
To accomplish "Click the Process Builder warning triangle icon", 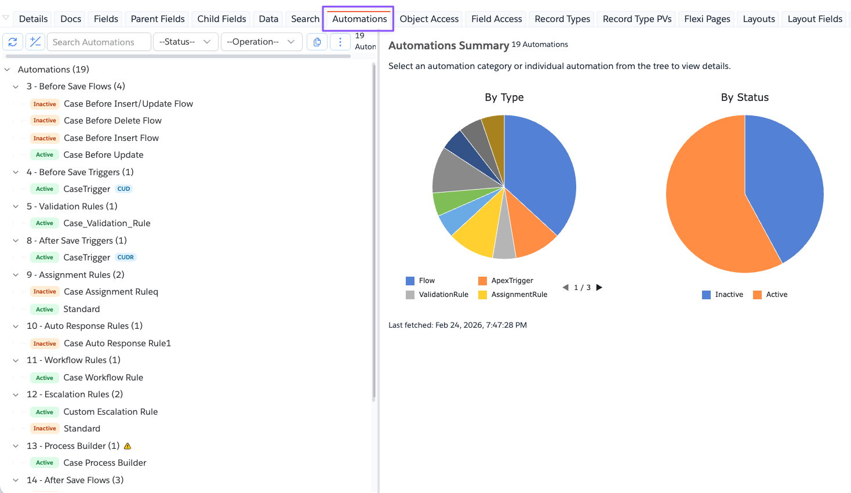I will coord(128,446).
